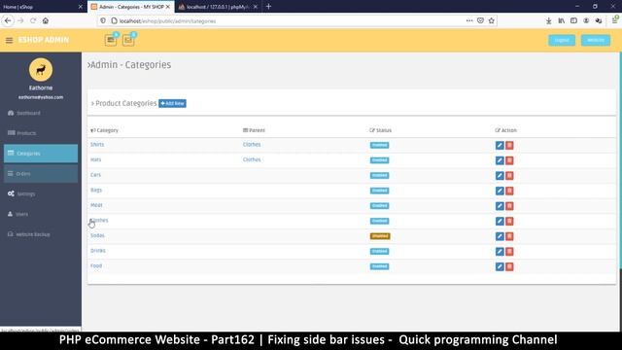This screenshot has width=622, height=350.
Task: Delete the Sodas category
Action: click(509, 236)
